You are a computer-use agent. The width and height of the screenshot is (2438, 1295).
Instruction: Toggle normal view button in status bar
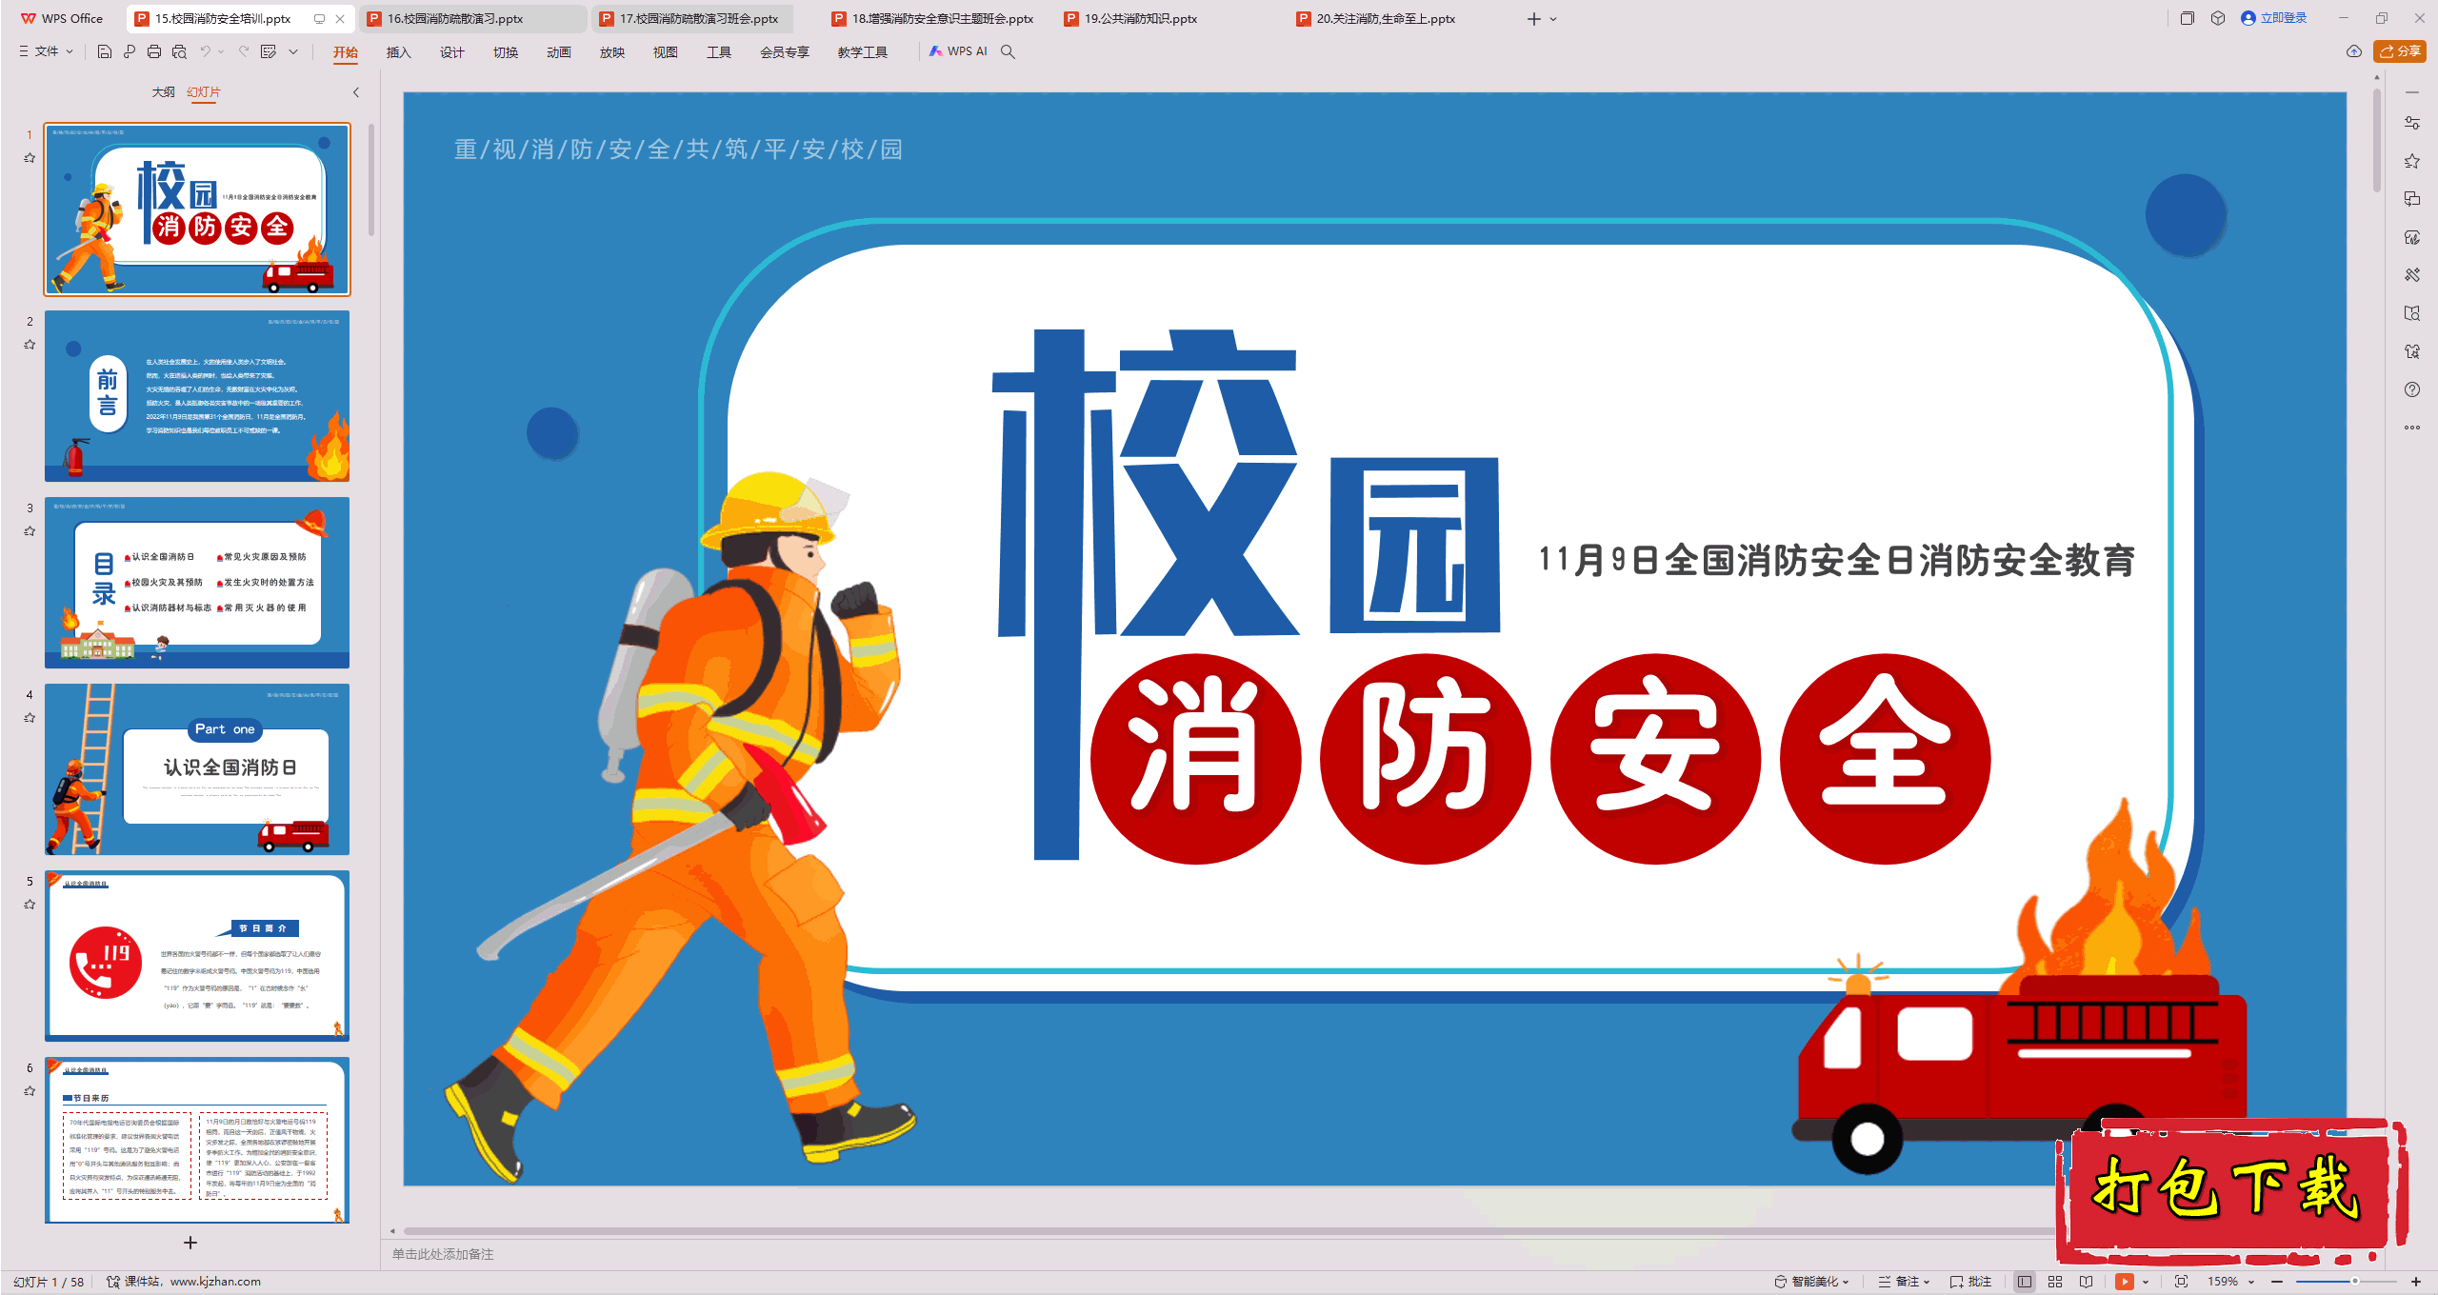click(2025, 1282)
